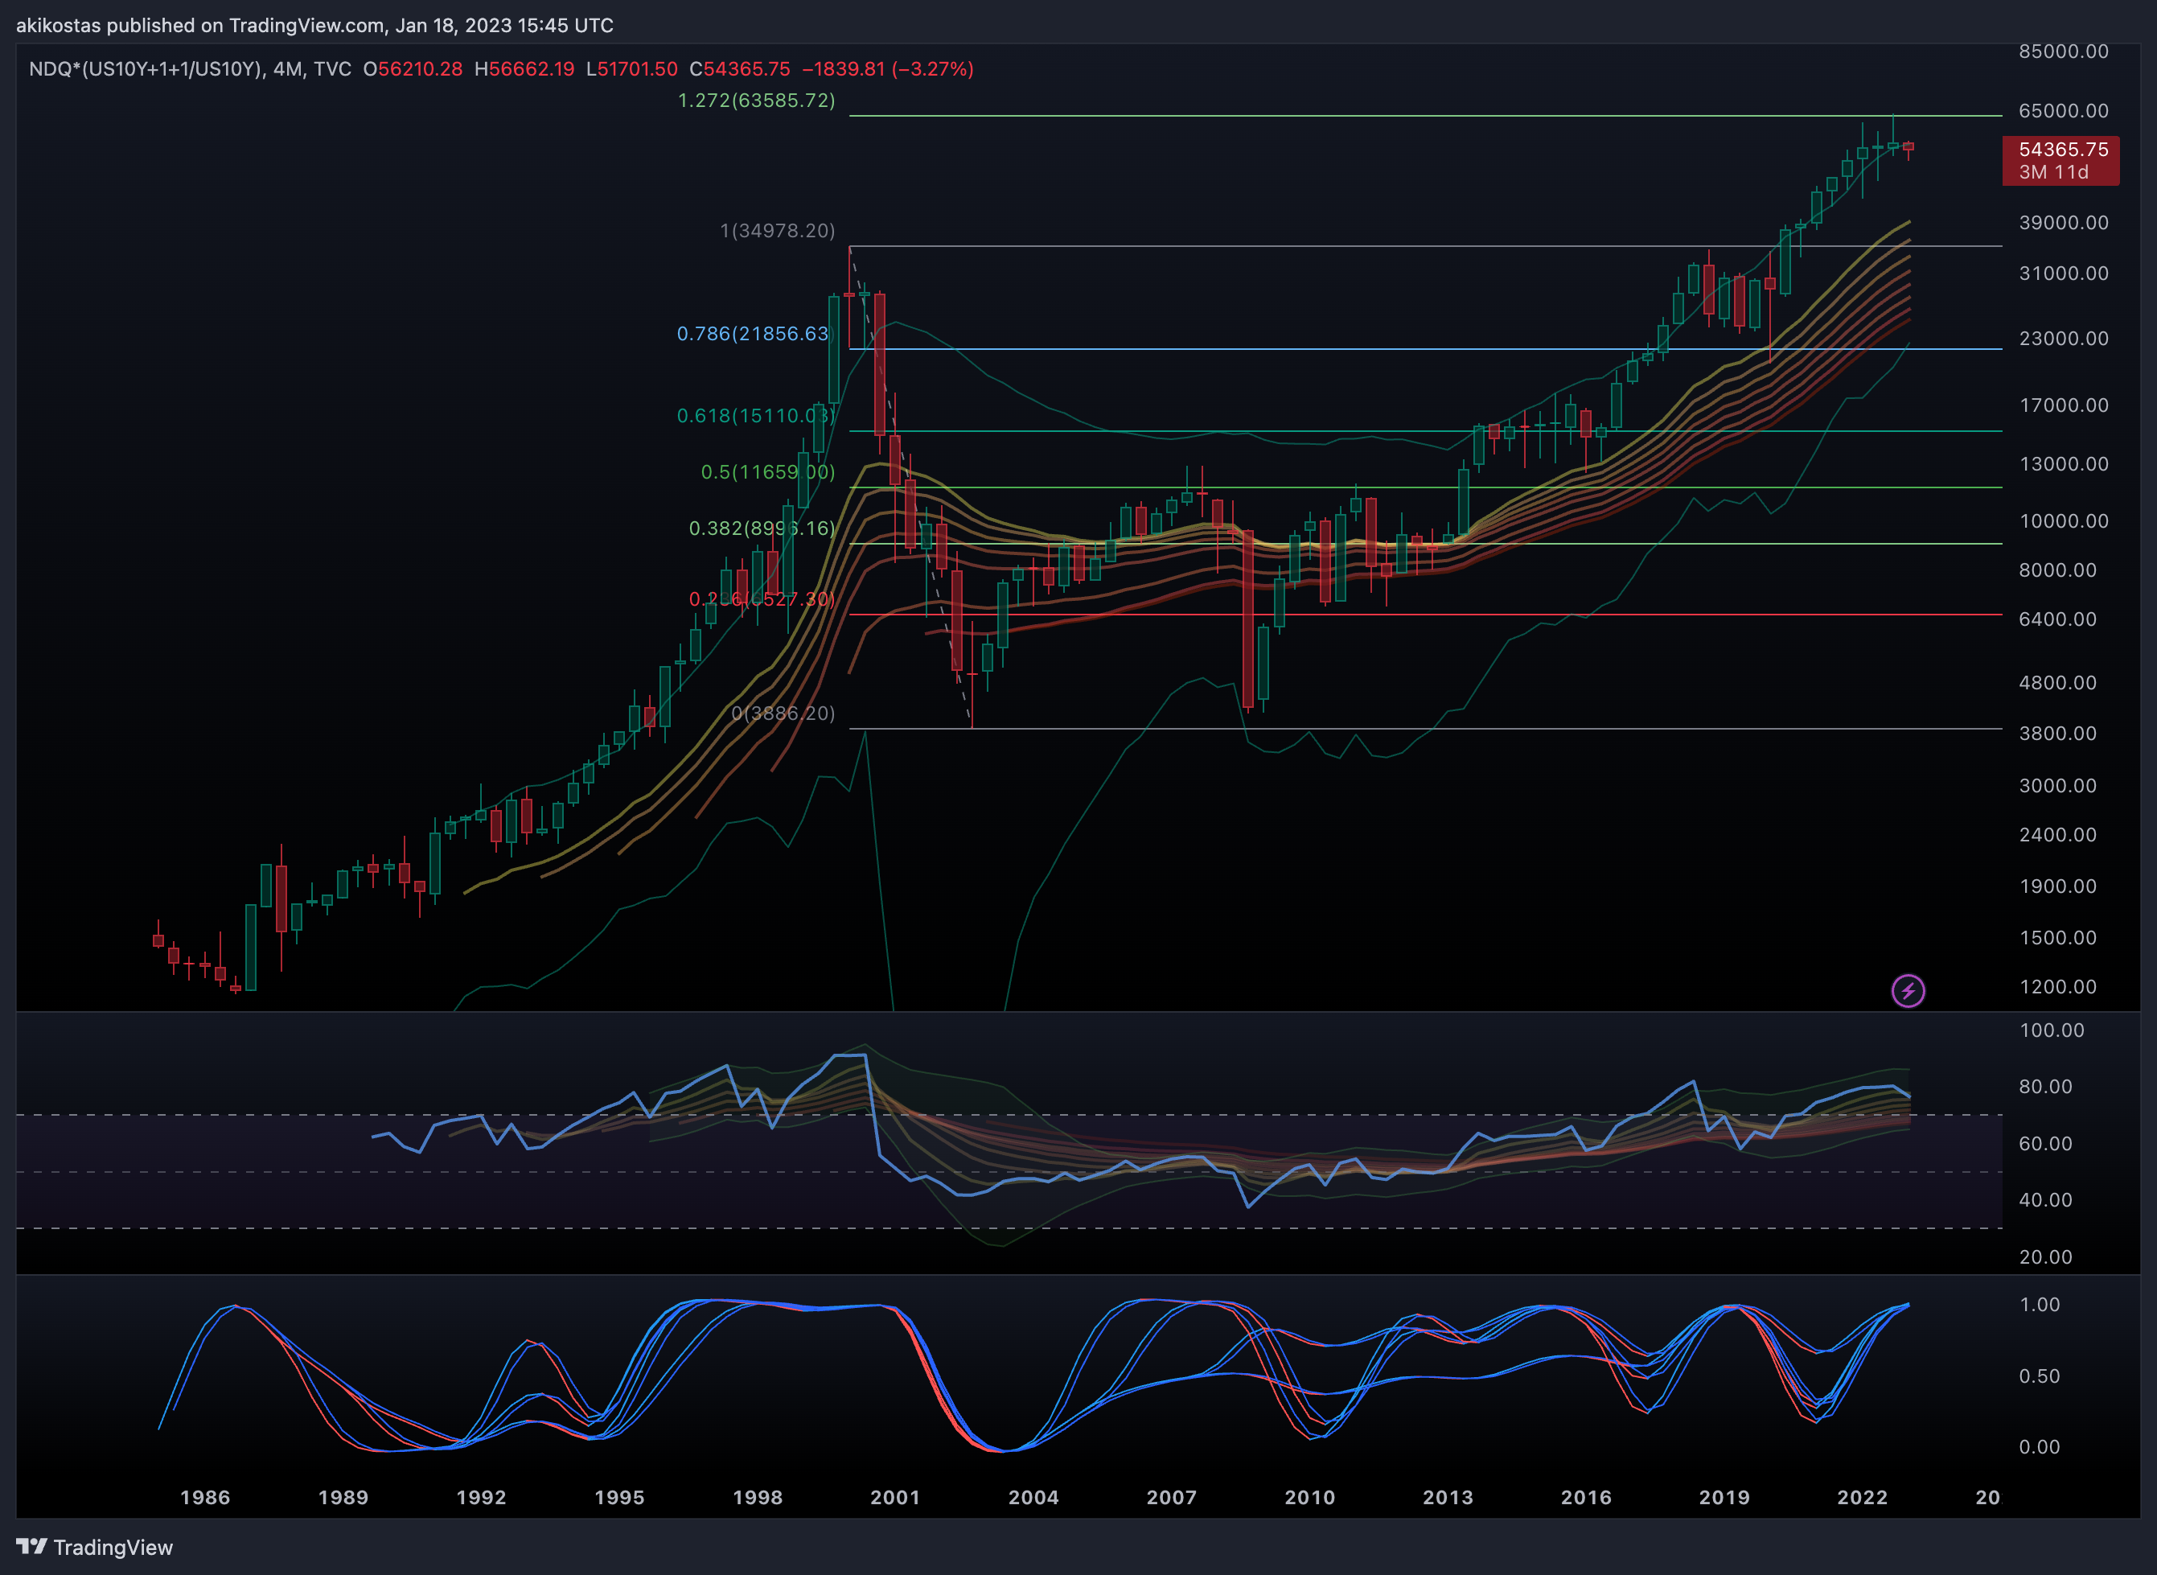Click the close value C54365.75

[x=740, y=68]
